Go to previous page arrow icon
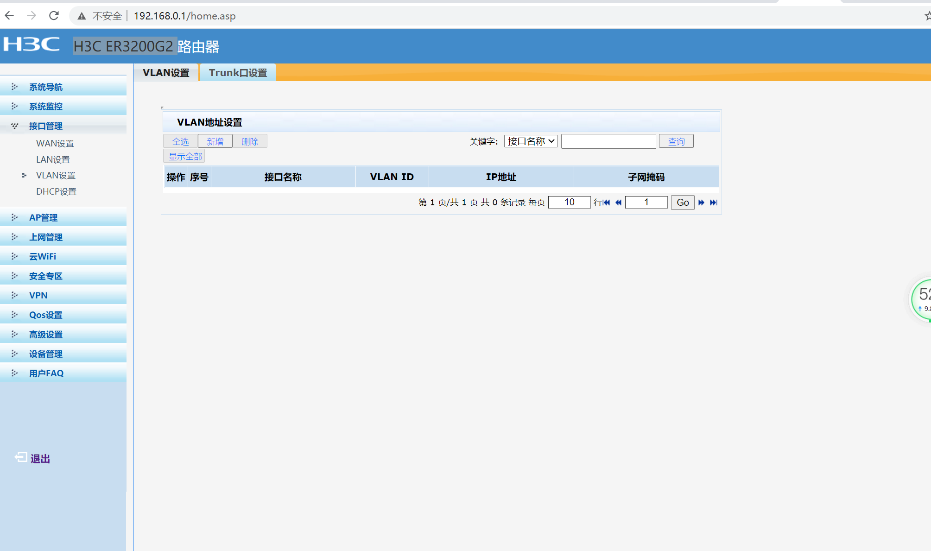 click(x=618, y=203)
